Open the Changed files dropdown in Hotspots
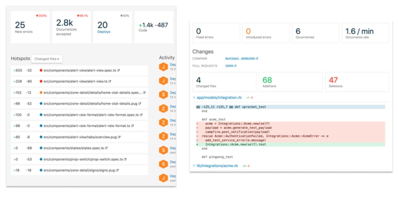 (47, 59)
